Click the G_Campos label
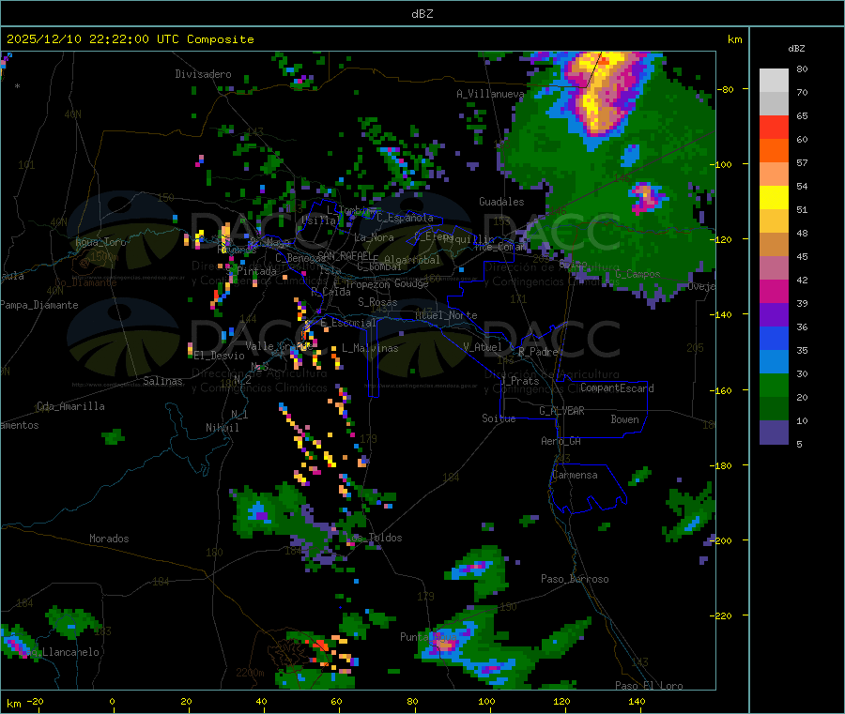The image size is (845, 714). [638, 274]
